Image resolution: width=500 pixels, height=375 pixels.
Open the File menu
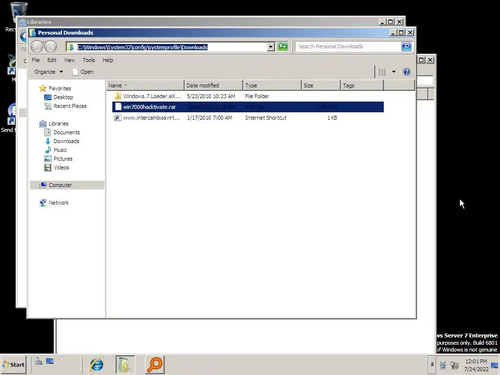36,60
